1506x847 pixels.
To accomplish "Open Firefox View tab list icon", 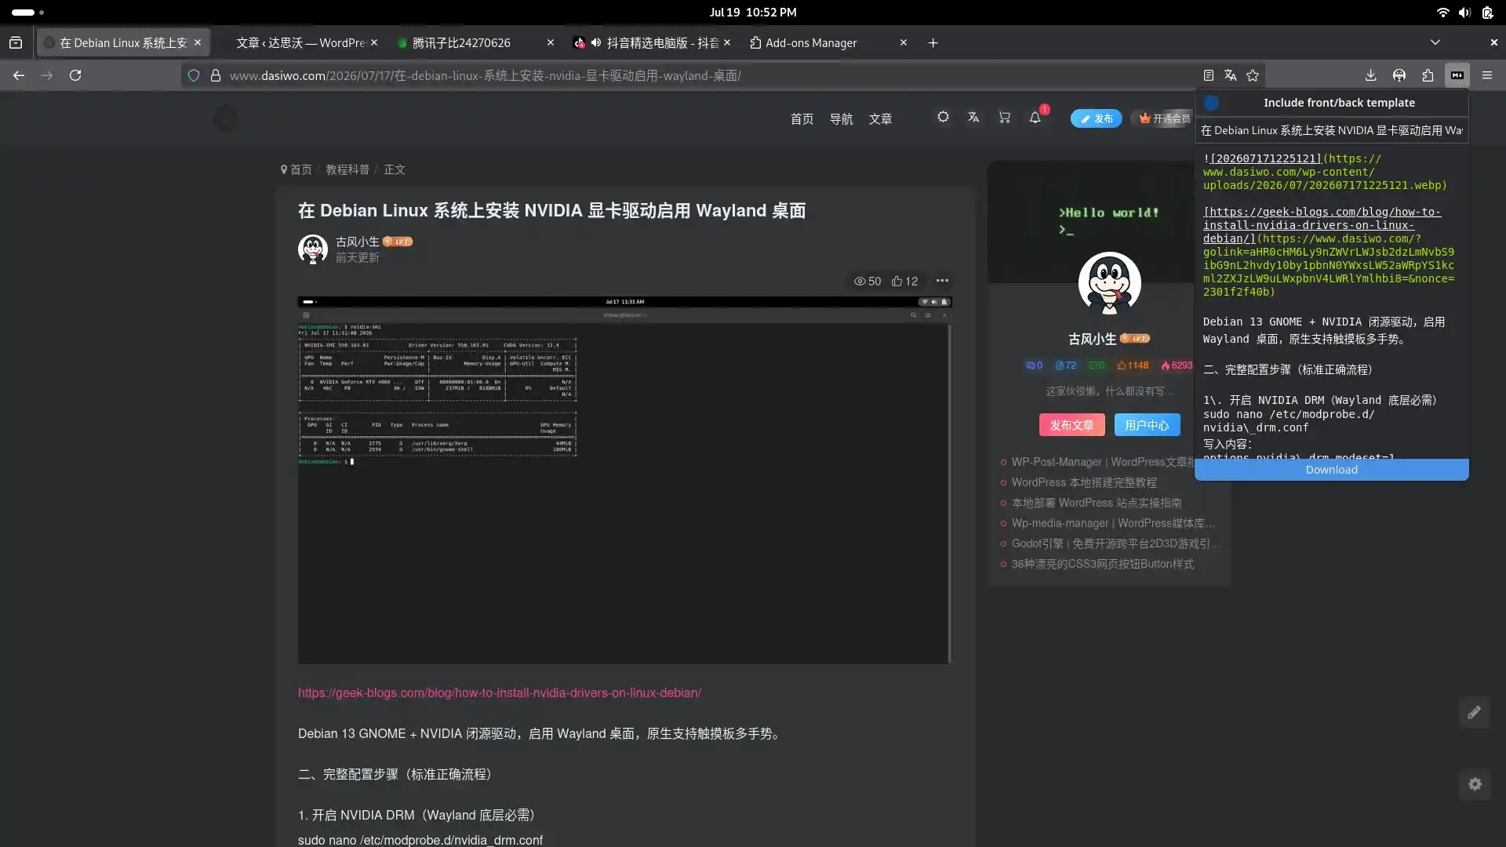I will point(16,42).
